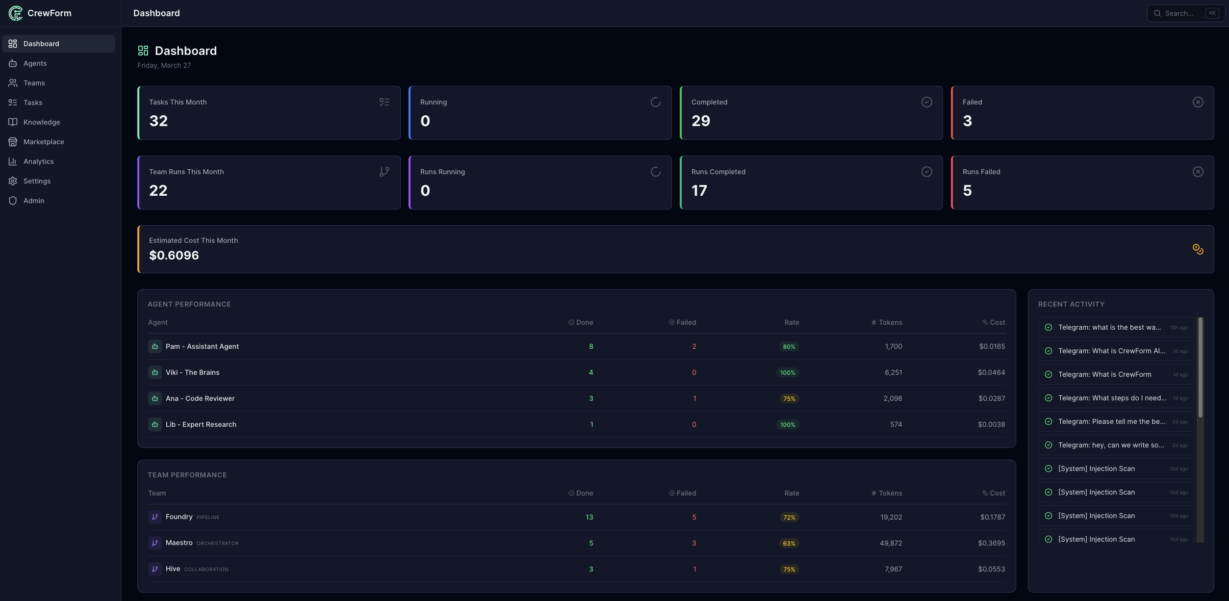Open the Maestro orchestrator team
Screen dimensions: 1229x601
[179, 543]
